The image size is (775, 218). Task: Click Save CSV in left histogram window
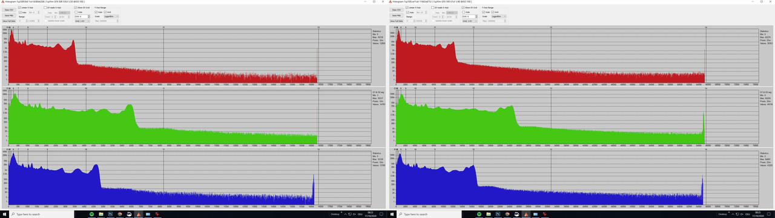9,10
